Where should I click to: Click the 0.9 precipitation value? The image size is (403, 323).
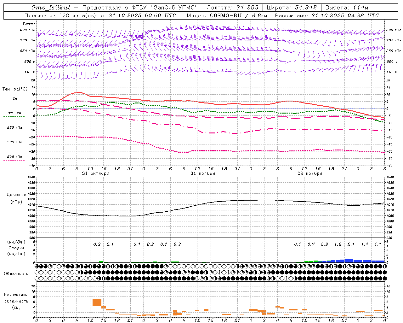[x=324, y=244]
